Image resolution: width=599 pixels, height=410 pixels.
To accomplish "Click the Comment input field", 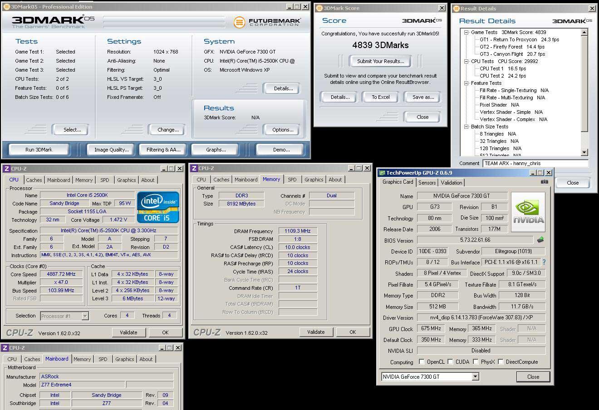I will point(535,163).
